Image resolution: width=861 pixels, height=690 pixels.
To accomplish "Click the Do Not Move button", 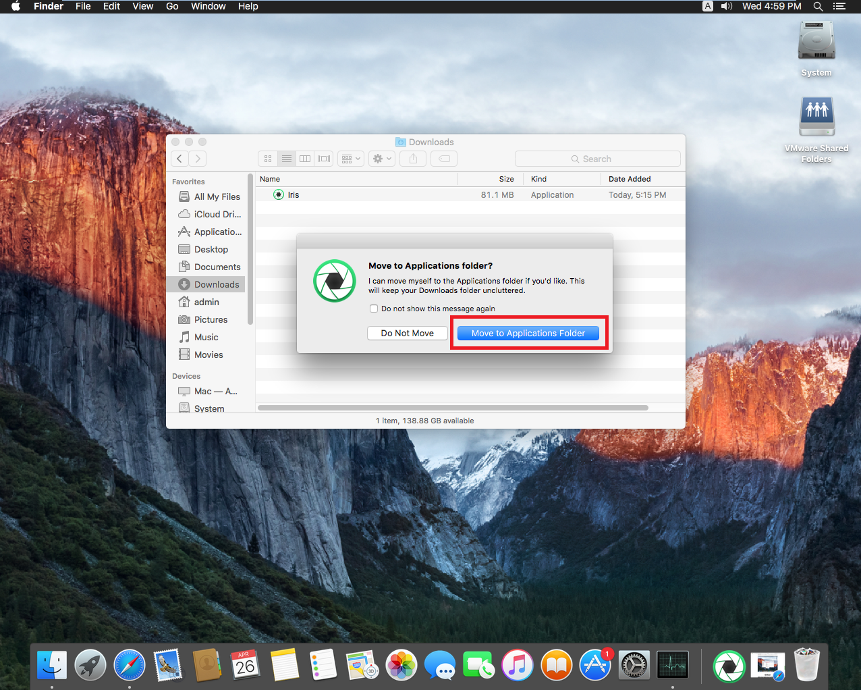I will (408, 334).
